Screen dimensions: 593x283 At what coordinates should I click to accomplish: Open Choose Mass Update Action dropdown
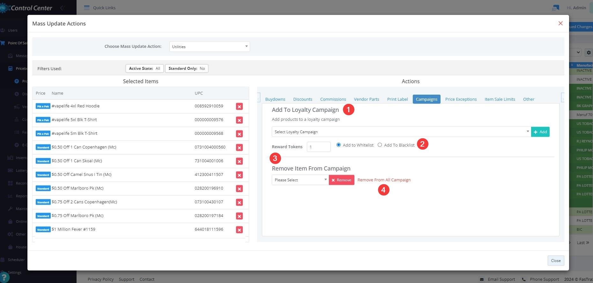pos(210,47)
